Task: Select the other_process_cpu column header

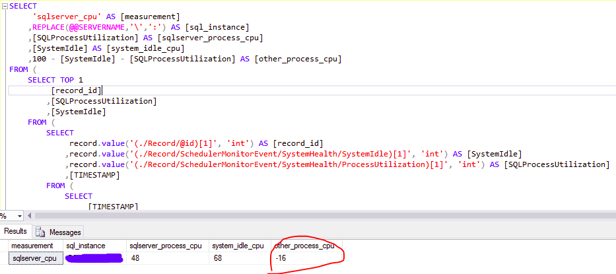Action: pos(306,246)
